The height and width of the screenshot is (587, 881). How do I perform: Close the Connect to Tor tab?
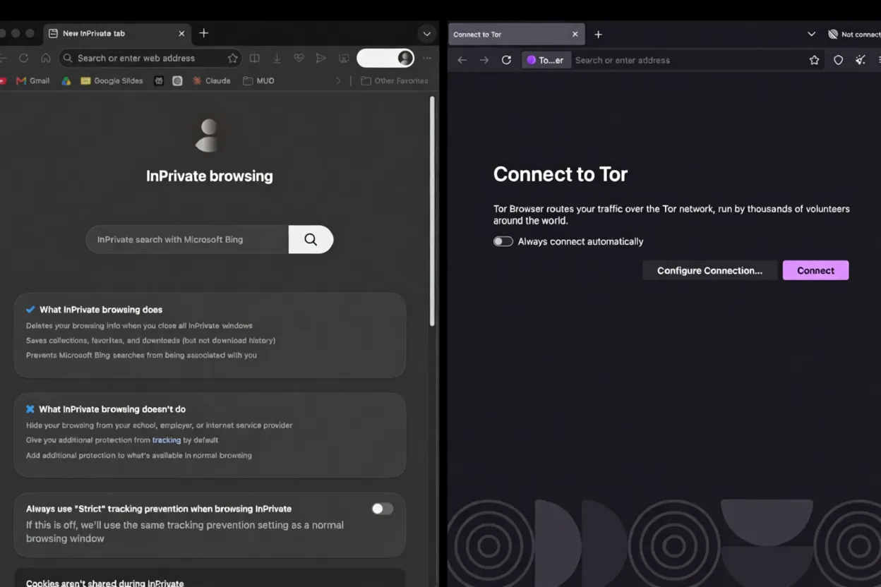[575, 34]
